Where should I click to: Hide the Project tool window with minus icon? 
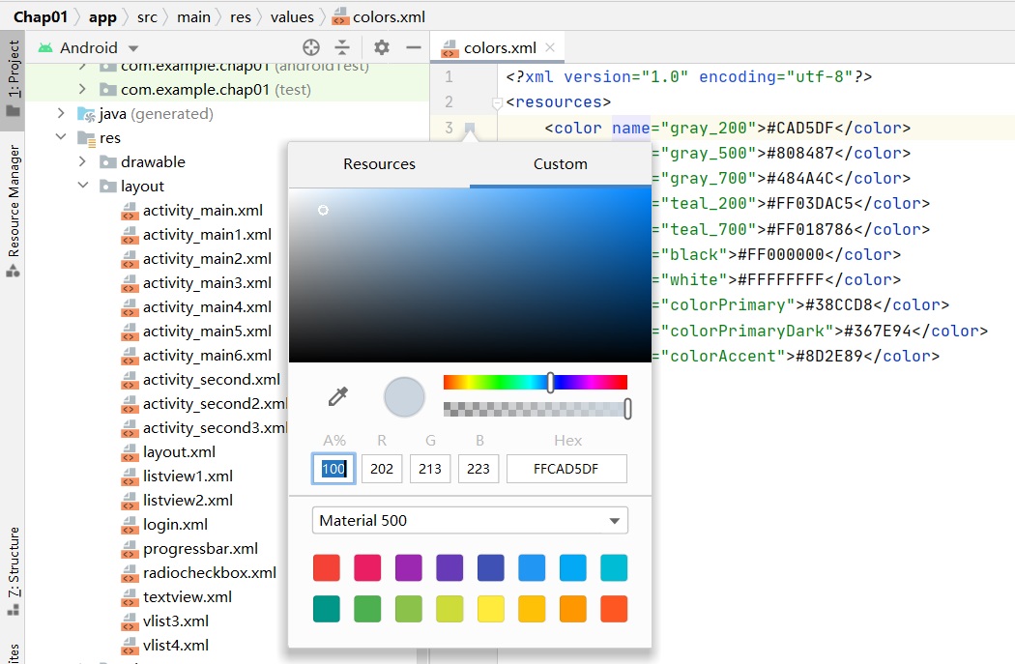tap(414, 47)
